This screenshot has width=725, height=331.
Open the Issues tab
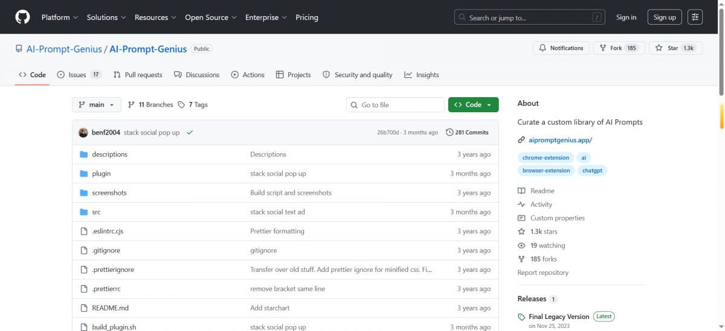pyautogui.click(x=79, y=75)
